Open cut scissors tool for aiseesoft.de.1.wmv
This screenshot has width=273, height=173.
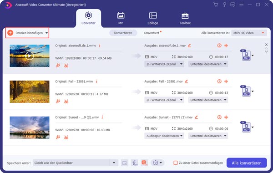(x=66, y=66)
